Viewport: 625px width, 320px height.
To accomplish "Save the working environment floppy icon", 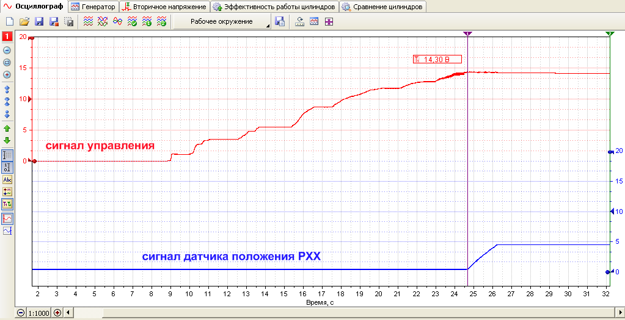I will click(280, 22).
